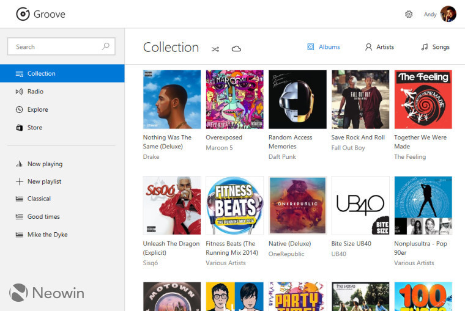Click the Albums view icon
This screenshot has width=465, height=311.
point(310,47)
